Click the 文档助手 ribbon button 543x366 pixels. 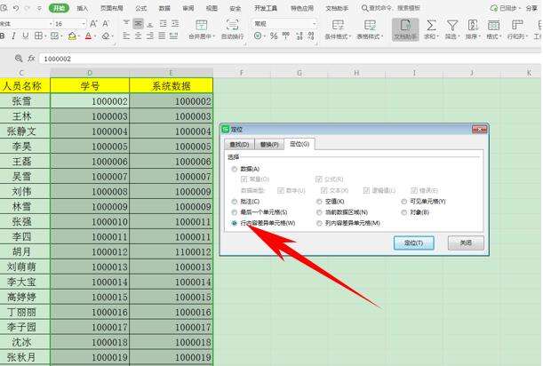[405, 29]
